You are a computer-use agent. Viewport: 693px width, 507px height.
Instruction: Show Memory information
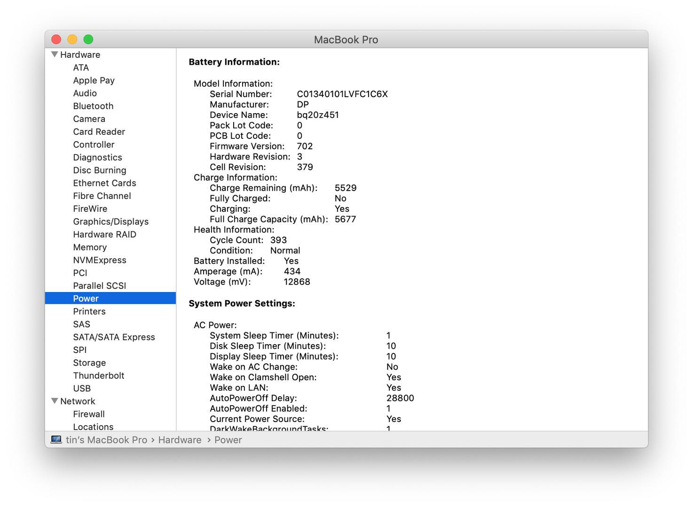(x=90, y=247)
